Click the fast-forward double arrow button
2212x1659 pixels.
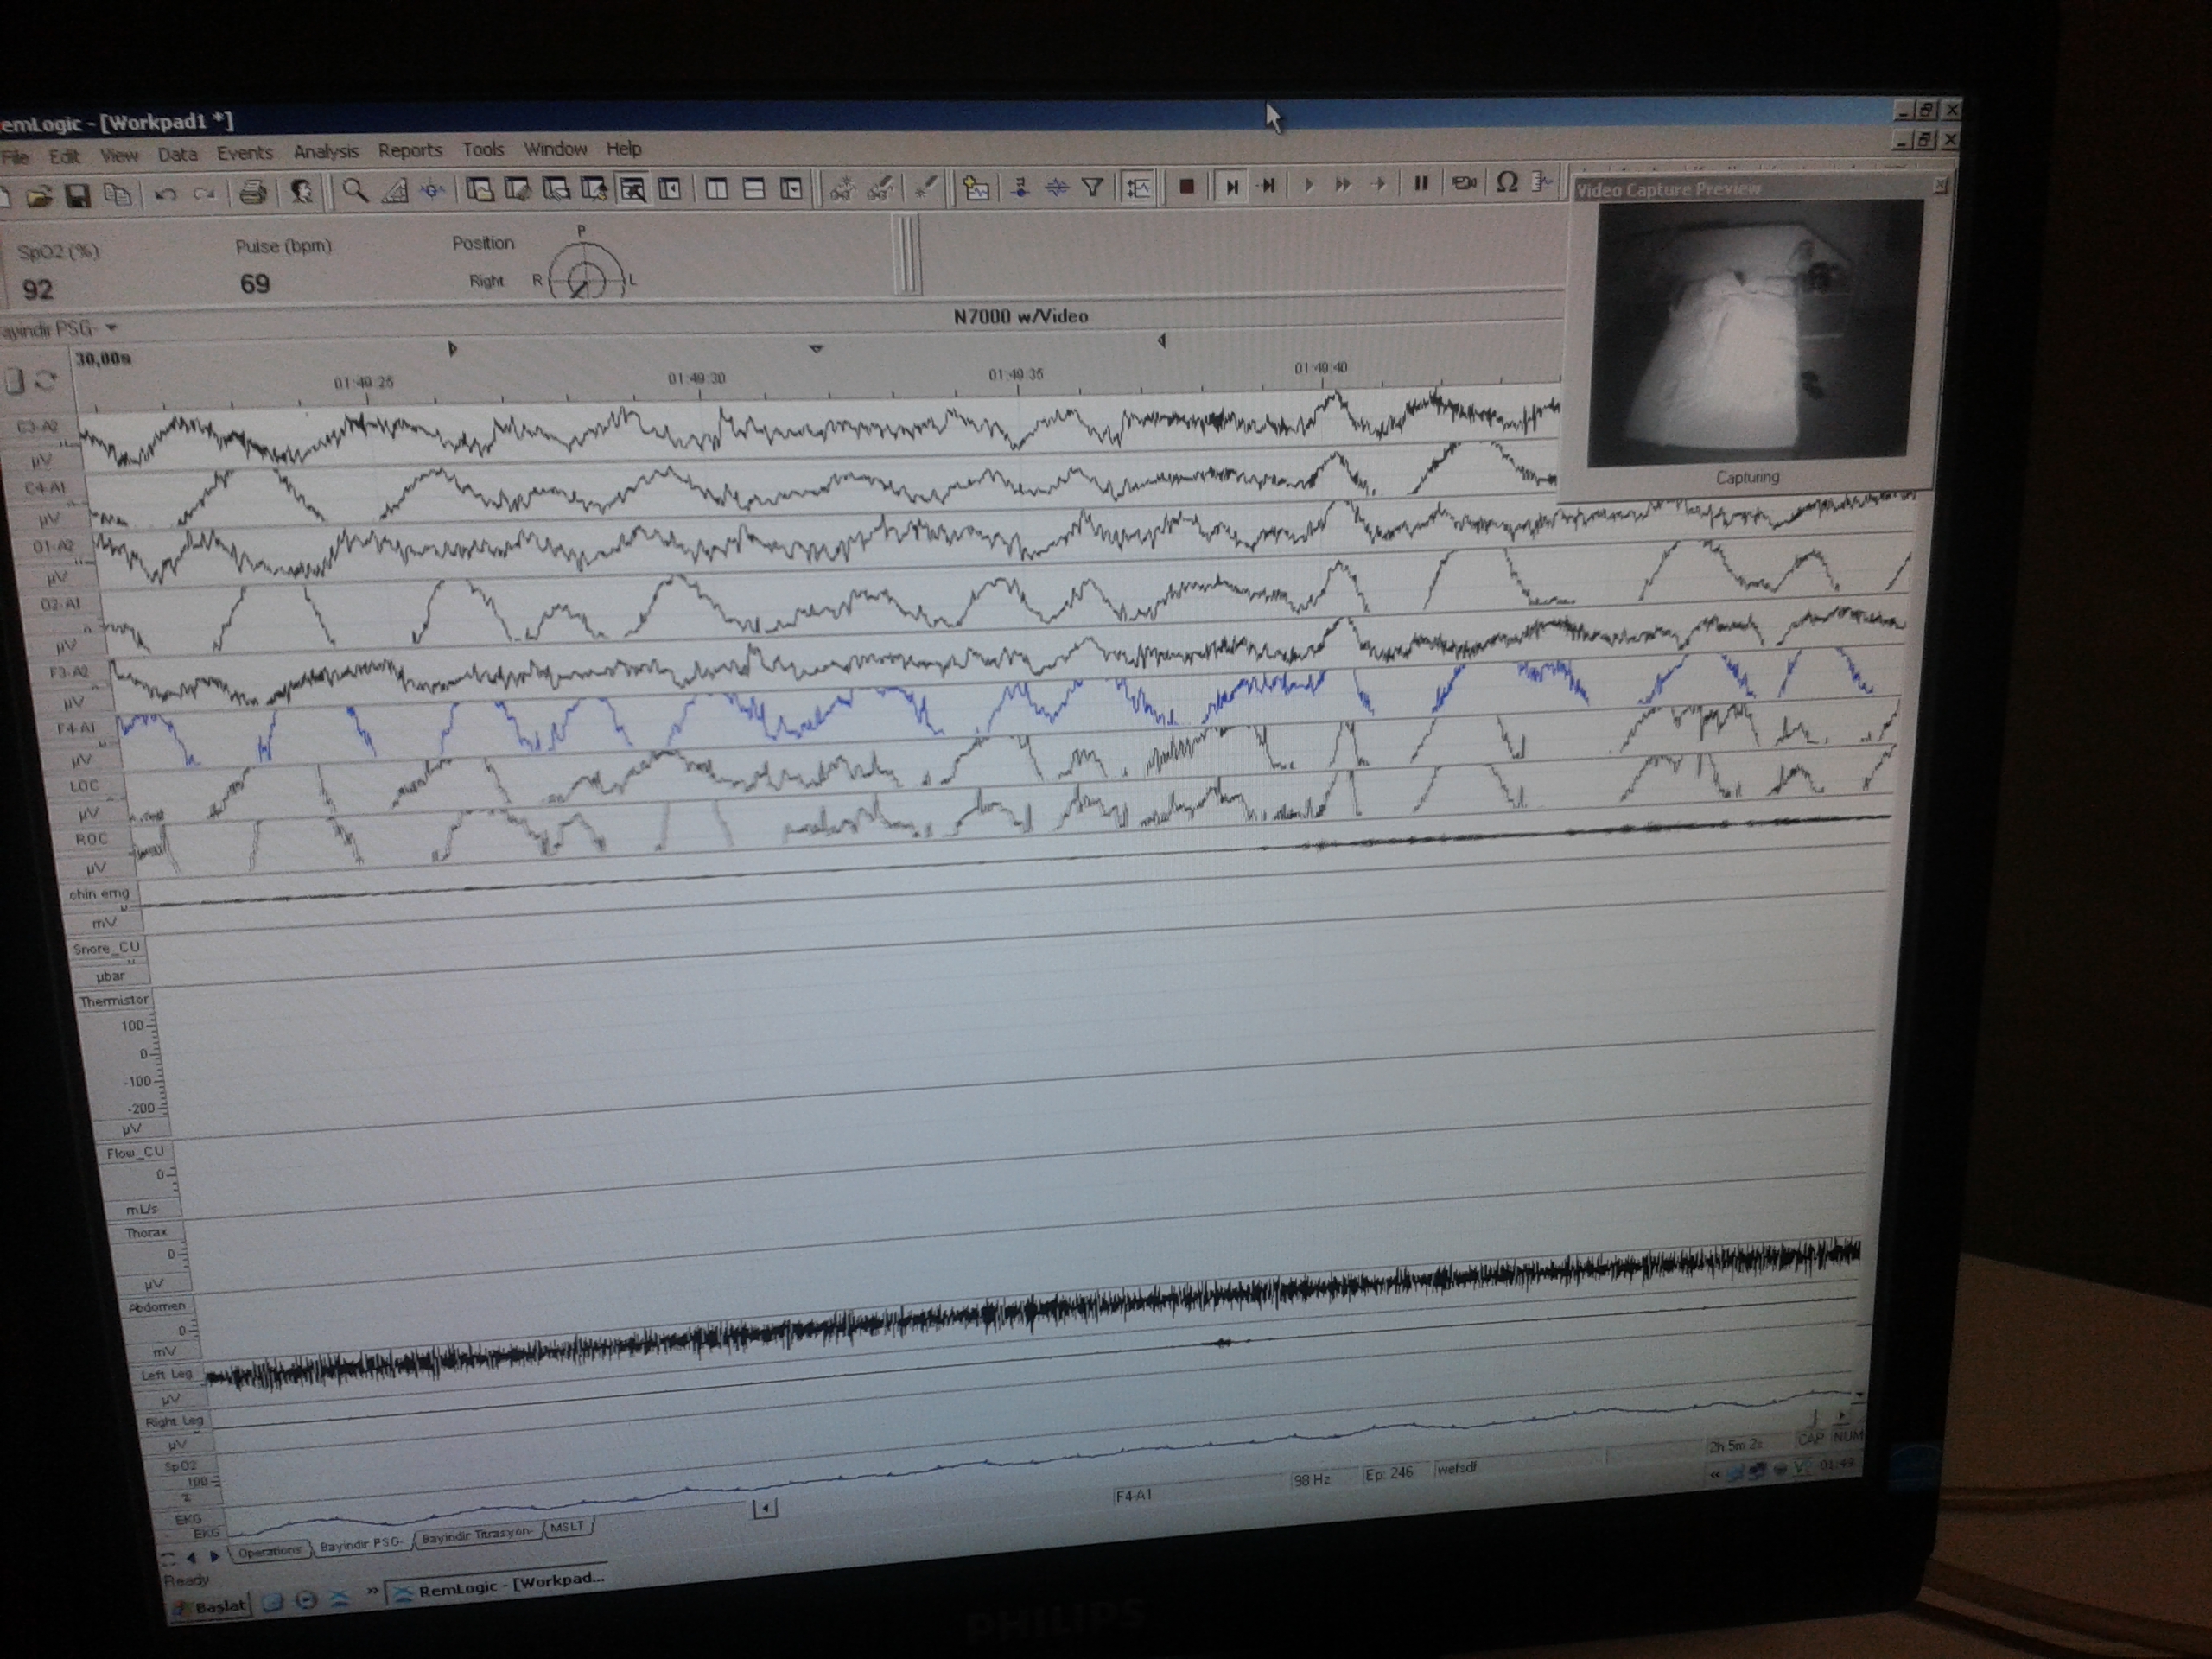1342,185
